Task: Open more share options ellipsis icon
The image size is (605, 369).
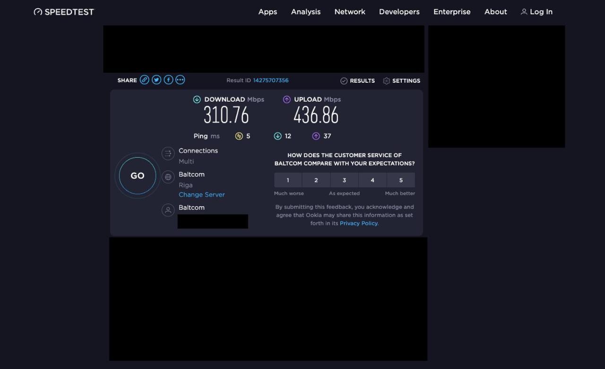Action: [x=180, y=80]
